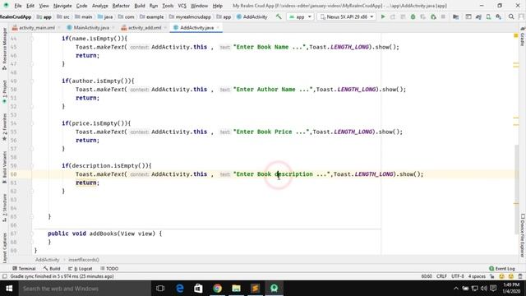The height and width of the screenshot is (296, 526).
Task: Click Attach Debugger to Android Process icon
Action: [433, 16]
